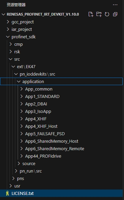Viewport: 124px width, 200px height.
Task: Expand the usr folder chevron
Action: tap(11, 186)
